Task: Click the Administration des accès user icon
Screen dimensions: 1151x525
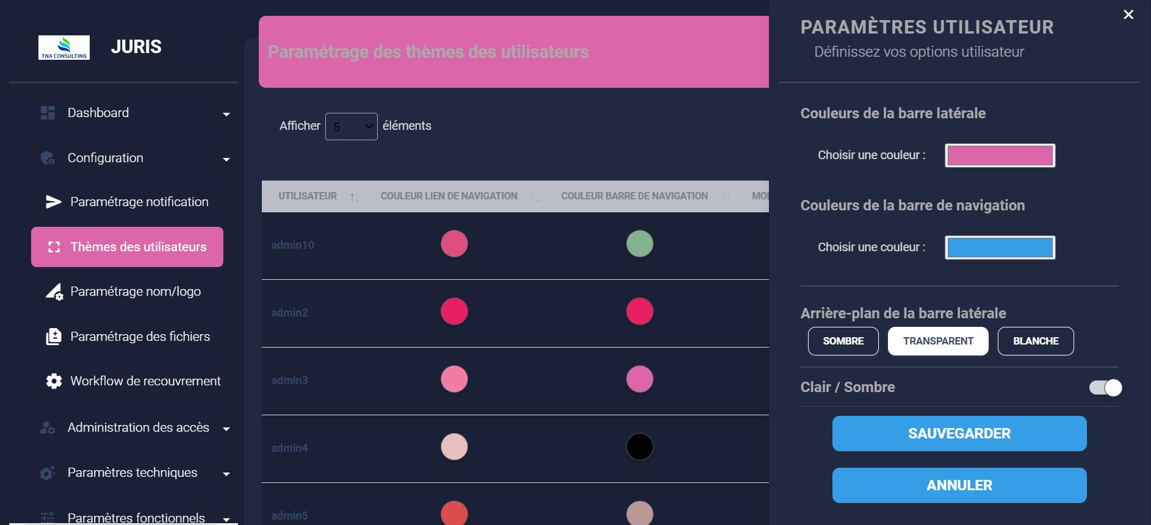Action: (48, 428)
